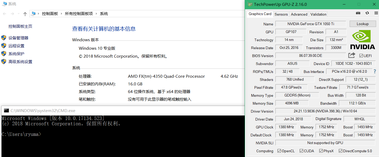Click the BIOS Version field

(311, 56)
